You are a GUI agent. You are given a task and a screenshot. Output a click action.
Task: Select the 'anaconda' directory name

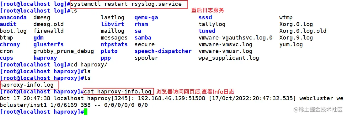tap(13, 17)
